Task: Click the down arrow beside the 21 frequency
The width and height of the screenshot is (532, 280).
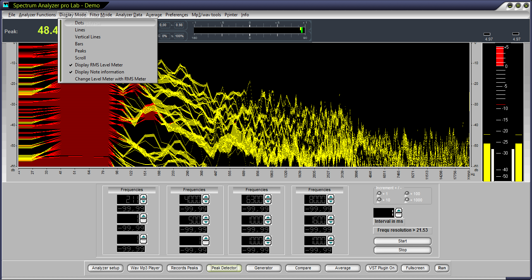Action: click(144, 202)
